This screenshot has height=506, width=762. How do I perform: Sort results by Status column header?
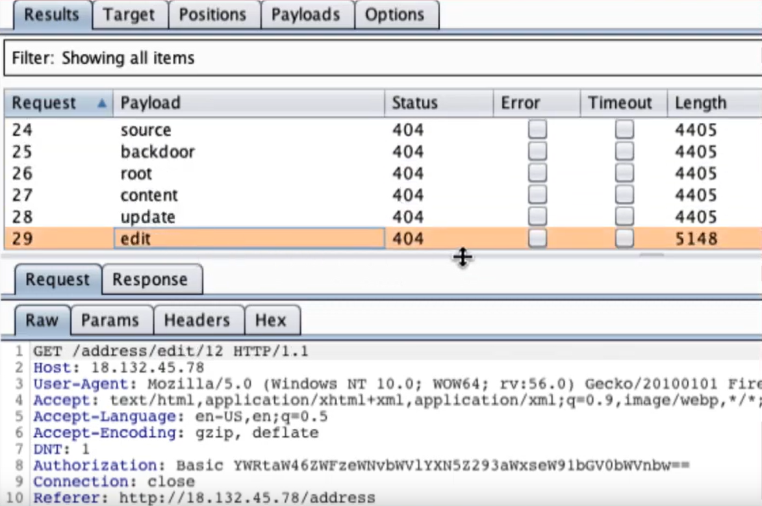(x=414, y=103)
